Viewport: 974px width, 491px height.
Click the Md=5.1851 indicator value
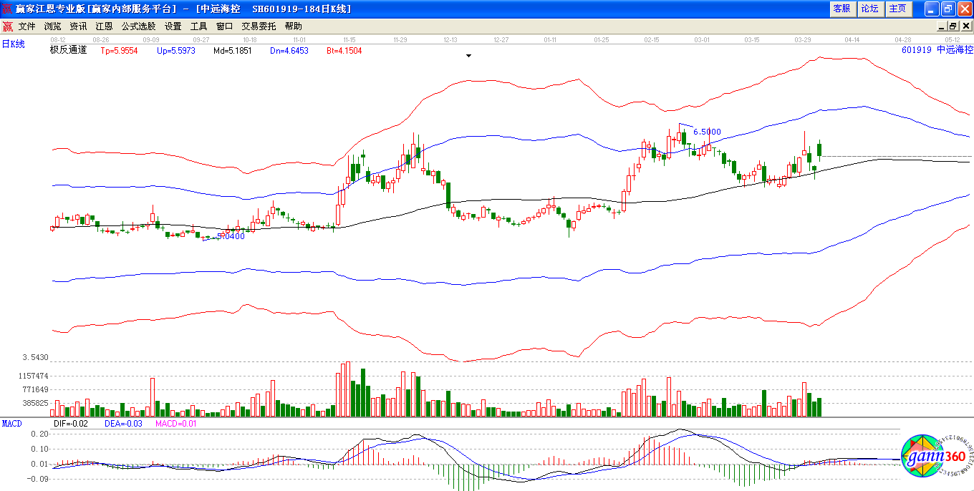click(233, 51)
